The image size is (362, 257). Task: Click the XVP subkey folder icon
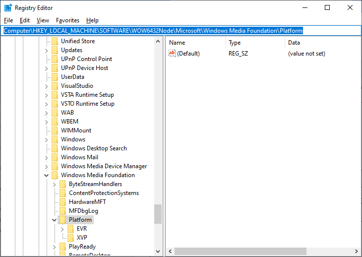(70, 238)
